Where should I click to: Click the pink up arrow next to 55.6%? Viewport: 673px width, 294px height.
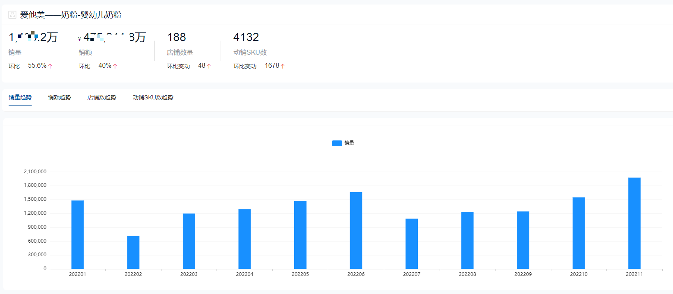click(x=50, y=66)
